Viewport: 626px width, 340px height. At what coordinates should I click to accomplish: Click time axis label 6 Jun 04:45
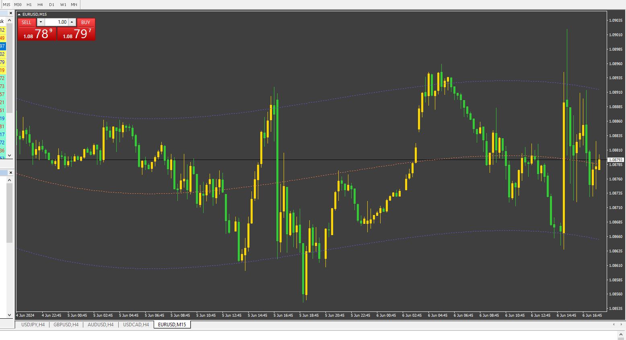[438, 315]
